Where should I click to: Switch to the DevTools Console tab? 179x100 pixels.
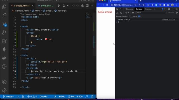(x=139, y=9)
